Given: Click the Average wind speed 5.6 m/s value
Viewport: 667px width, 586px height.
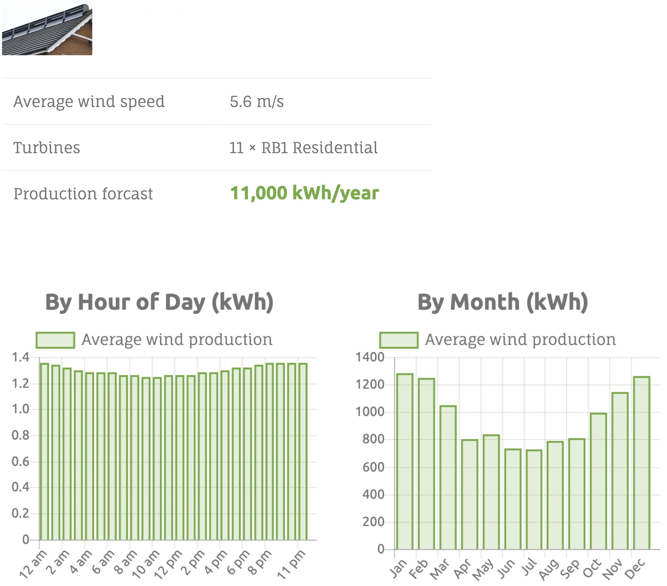Looking at the screenshot, I should coord(257,102).
